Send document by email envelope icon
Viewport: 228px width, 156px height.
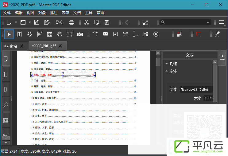tap(59, 22)
